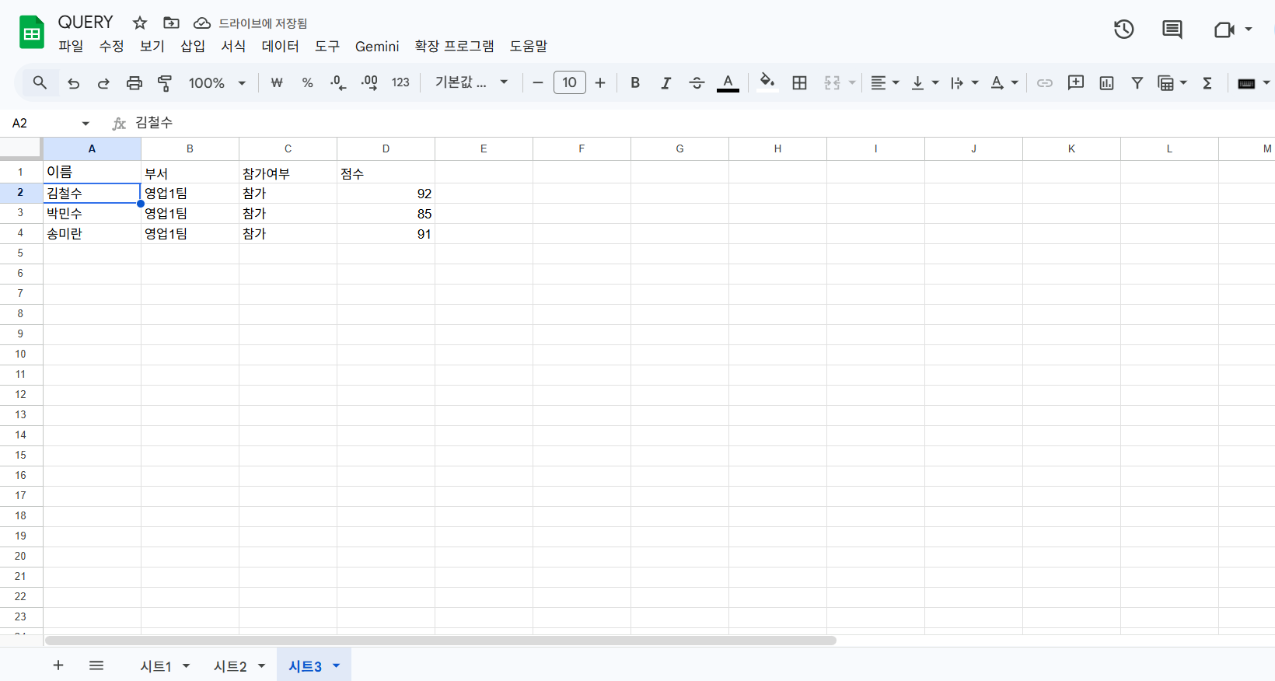Image resolution: width=1275 pixels, height=681 pixels.
Task: Switch to the 시트1 tab
Action: 155,666
